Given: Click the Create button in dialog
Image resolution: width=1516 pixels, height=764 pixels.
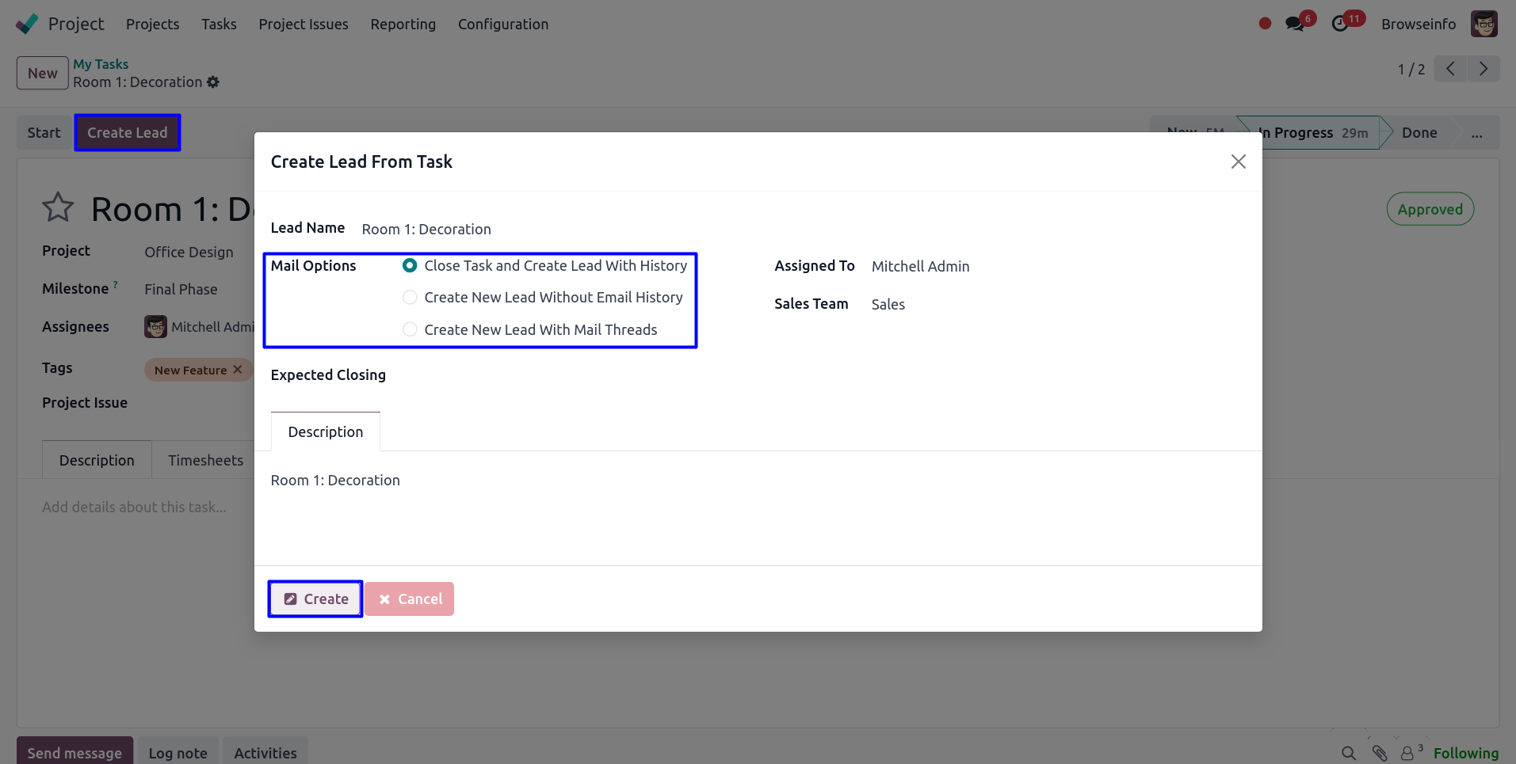Looking at the screenshot, I should [315, 599].
